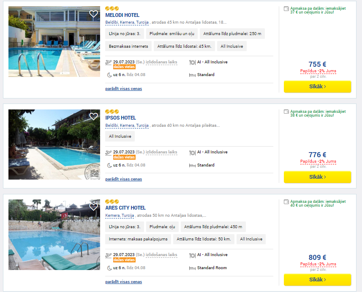Click wallet installment icon for Ares City Hotel
The width and height of the screenshot is (362, 292).
(x=286, y=202)
